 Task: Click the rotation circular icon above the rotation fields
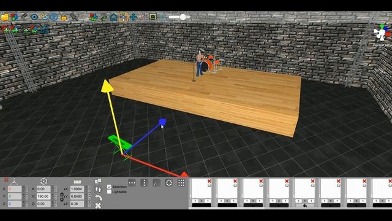43,181
